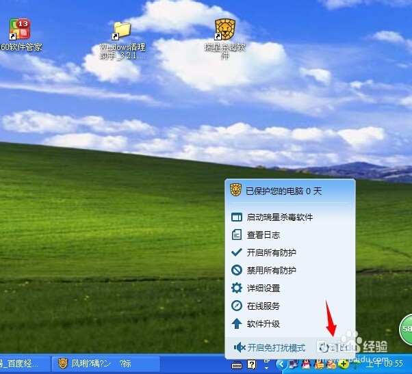Open 详细设置 from the tray menu
The image size is (412, 374).
click(290, 288)
